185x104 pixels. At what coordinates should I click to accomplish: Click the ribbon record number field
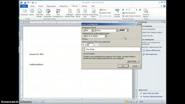[132, 10]
